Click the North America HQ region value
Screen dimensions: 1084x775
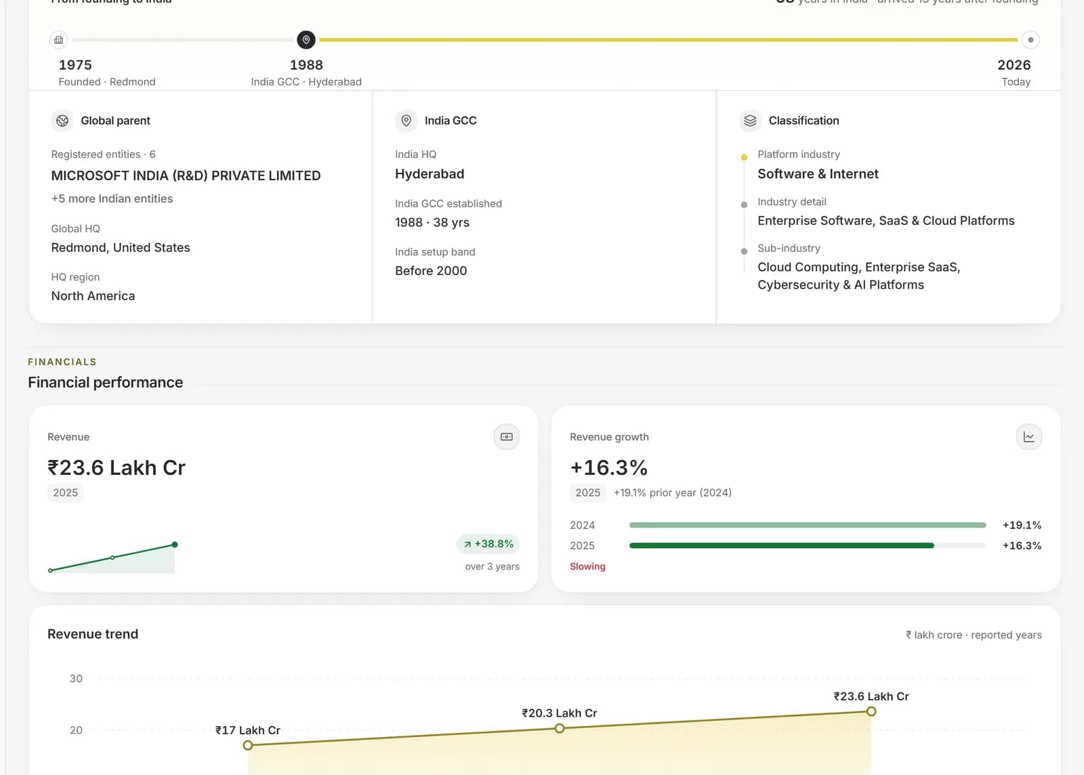[x=93, y=296]
